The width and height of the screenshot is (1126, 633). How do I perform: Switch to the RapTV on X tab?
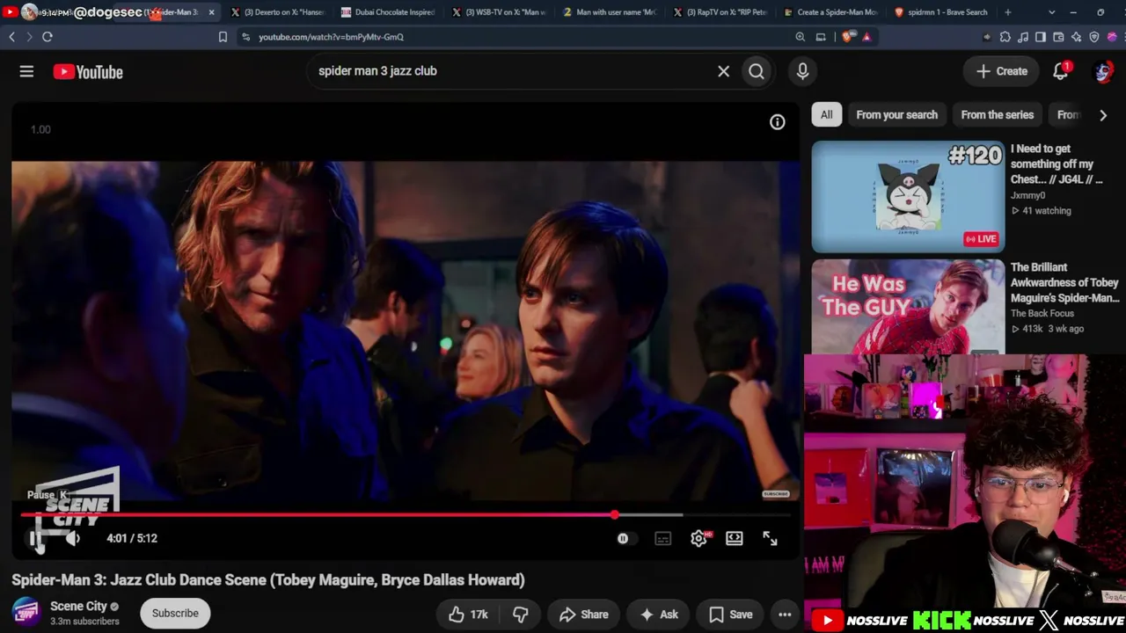[x=720, y=12]
